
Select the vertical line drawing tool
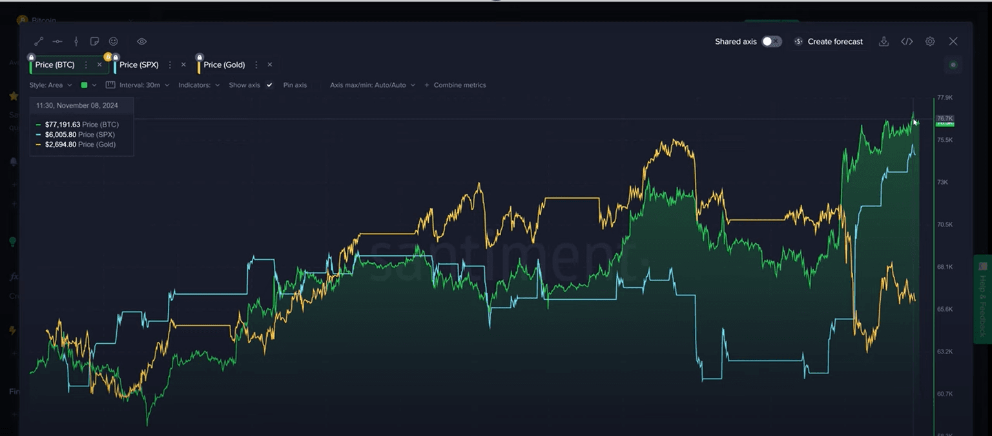(76, 41)
